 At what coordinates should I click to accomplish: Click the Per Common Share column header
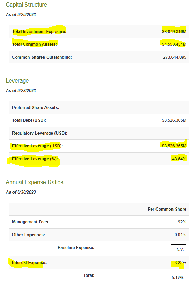(167, 209)
